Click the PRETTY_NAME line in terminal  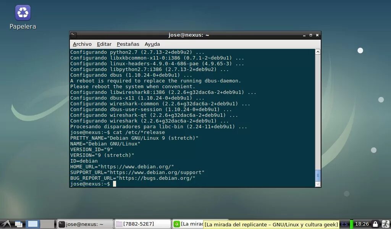pyautogui.click(x=134, y=138)
